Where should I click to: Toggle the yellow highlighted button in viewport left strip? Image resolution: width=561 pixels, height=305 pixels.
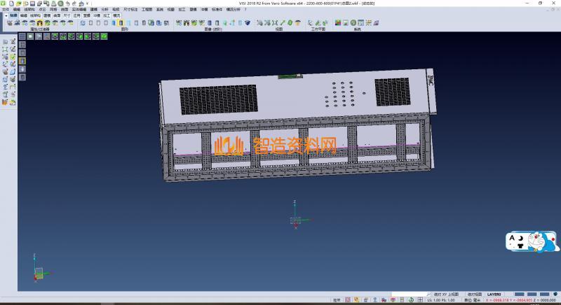coord(22,61)
